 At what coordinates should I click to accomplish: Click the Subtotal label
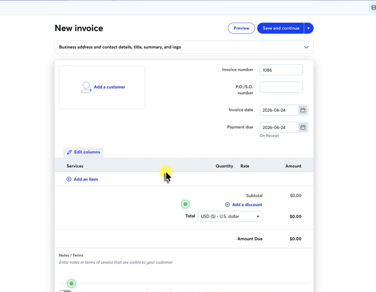click(x=254, y=196)
